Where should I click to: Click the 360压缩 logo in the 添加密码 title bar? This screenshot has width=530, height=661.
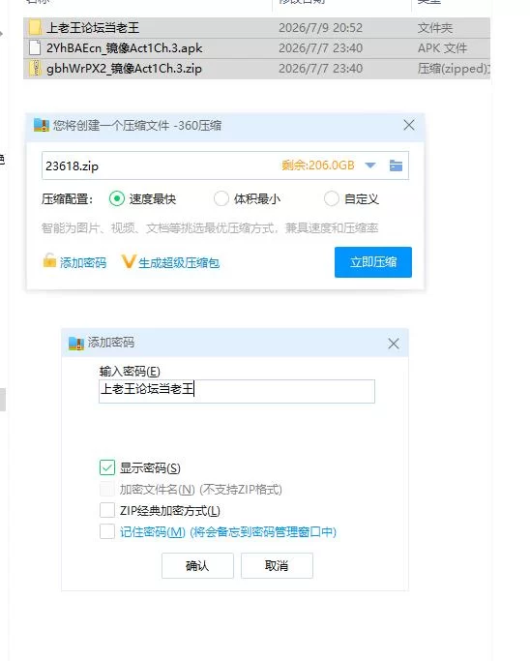(x=76, y=344)
